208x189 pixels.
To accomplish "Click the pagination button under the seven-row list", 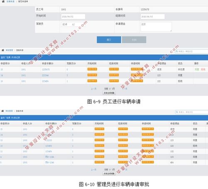I will tap(109, 174).
